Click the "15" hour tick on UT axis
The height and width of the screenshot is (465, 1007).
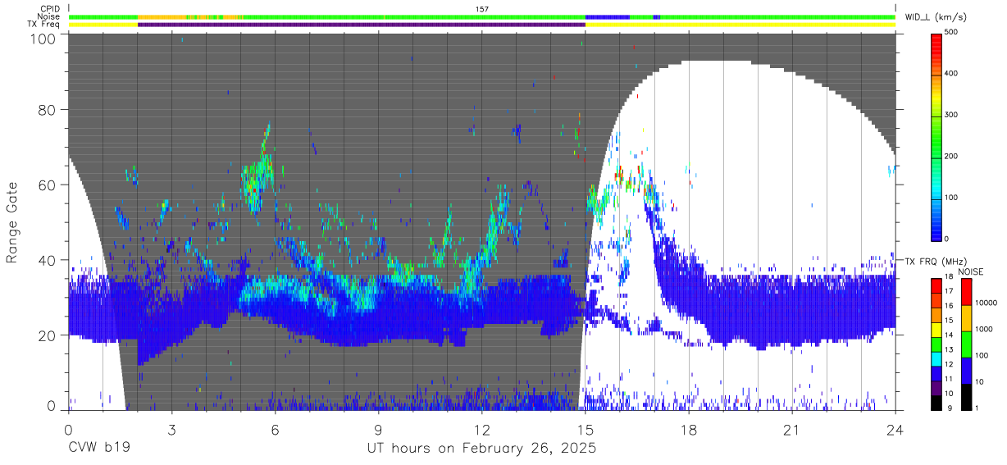(586, 430)
